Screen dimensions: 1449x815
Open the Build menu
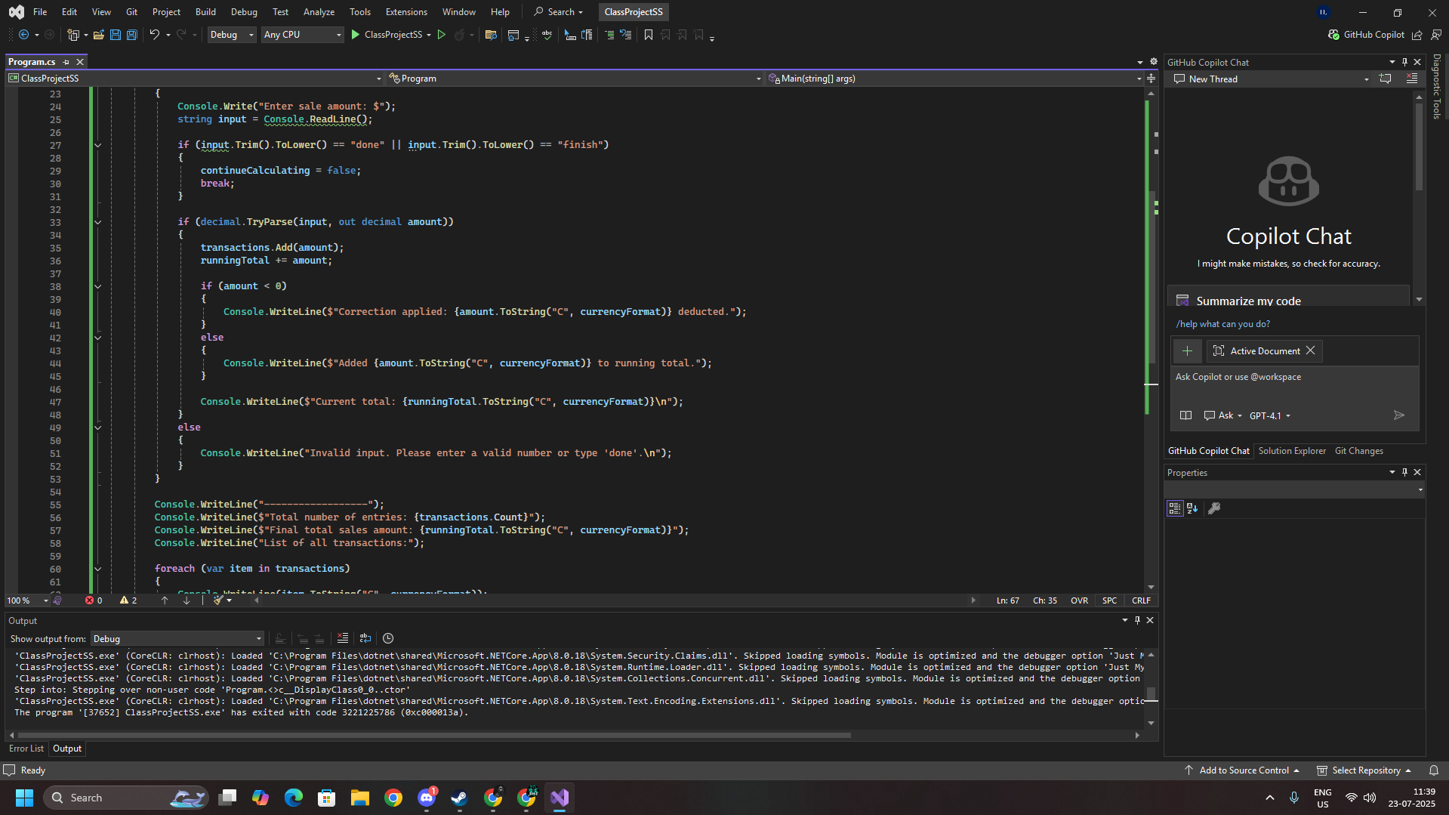pos(205,12)
